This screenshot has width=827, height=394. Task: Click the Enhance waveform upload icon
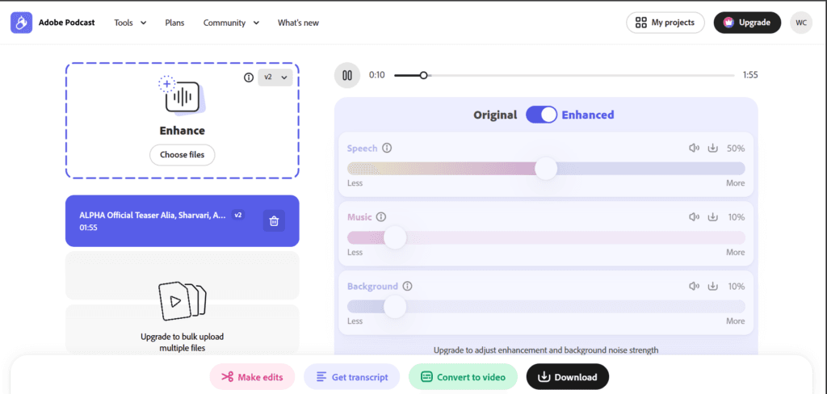tap(182, 95)
